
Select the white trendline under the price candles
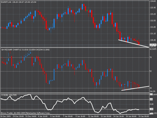pos(134,44)
